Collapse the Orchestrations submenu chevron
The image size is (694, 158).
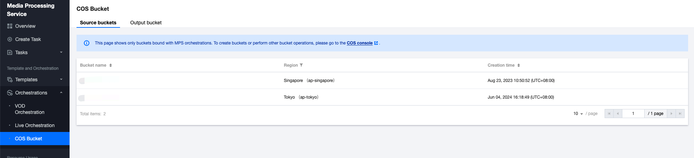(x=61, y=93)
